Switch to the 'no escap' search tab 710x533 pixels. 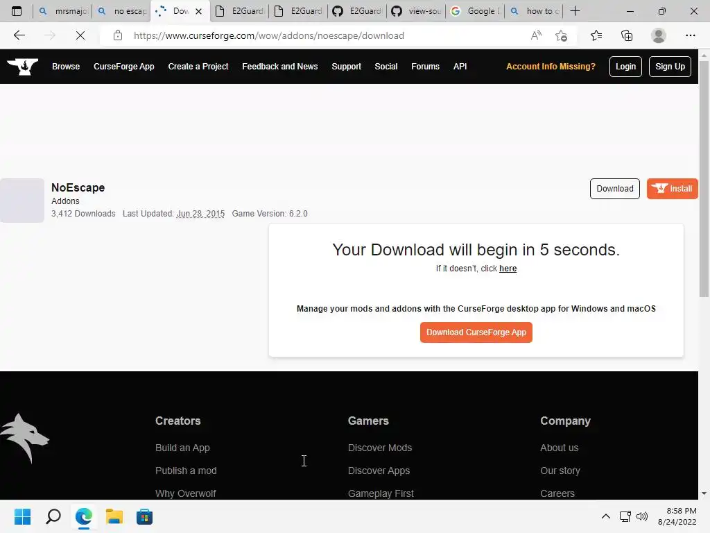pyautogui.click(x=121, y=11)
